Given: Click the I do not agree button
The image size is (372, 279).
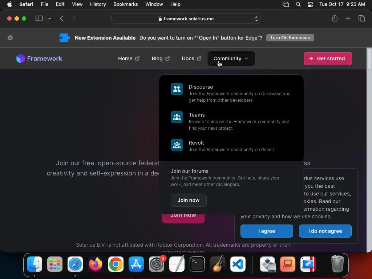Looking at the screenshot, I should [x=325, y=231].
